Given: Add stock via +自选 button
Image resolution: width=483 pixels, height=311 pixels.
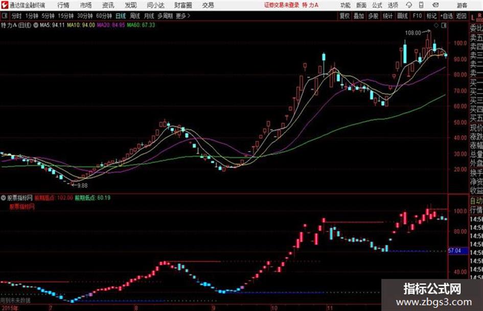Looking at the screenshot, I should pos(446,16).
